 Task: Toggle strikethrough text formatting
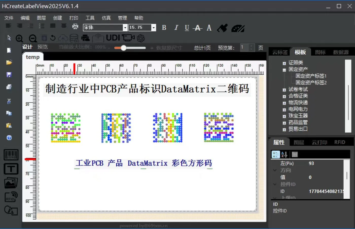click(198, 28)
